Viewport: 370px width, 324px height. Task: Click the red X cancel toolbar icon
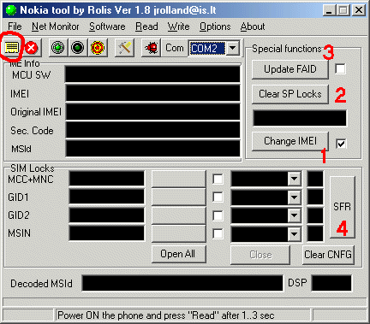pyautogui.click(x=32, y=48)
